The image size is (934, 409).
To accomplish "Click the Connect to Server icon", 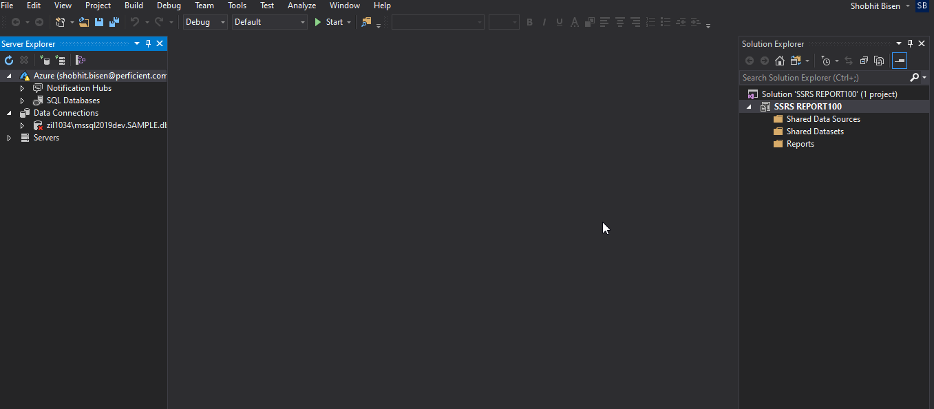I will point(60,61).
